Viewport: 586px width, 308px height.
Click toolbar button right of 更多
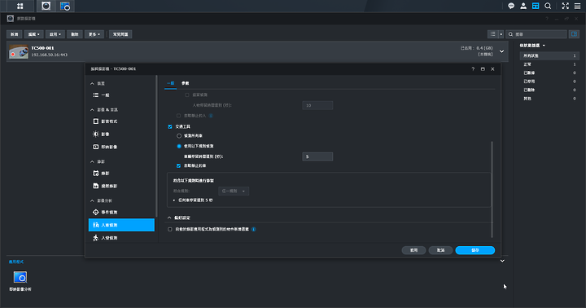[120, 34]
